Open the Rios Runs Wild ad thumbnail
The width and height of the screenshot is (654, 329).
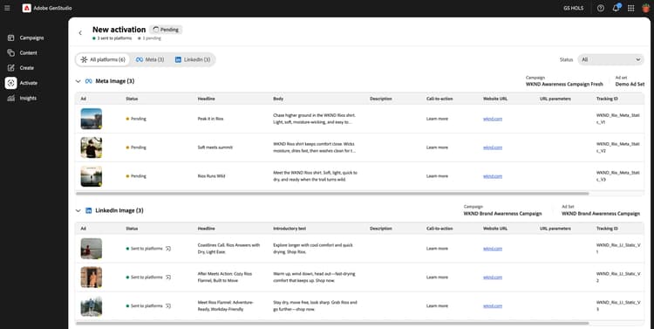pos(92,175)
